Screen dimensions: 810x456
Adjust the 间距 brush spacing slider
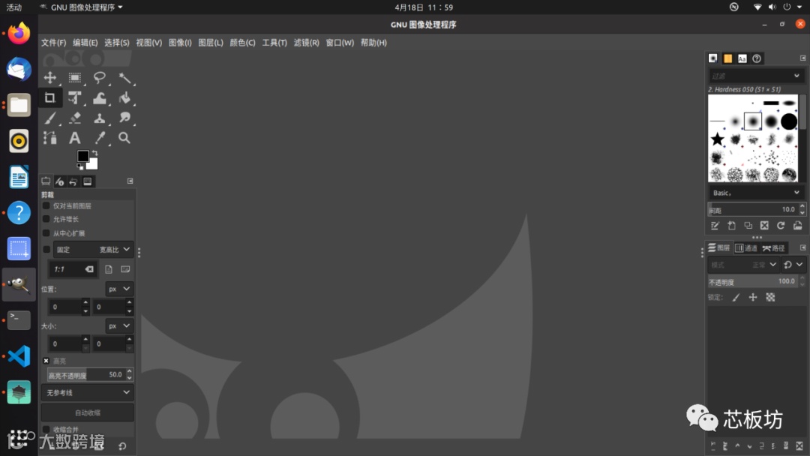(753, 209)
